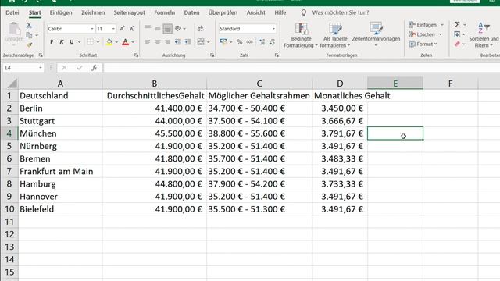Open the underline style dropdown arrow
Screen dimensions: 500x281
[80, 41]
